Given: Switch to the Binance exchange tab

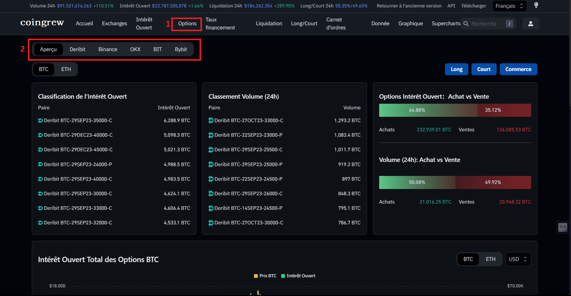Looking at the screenshot, I should click(108, 49).
